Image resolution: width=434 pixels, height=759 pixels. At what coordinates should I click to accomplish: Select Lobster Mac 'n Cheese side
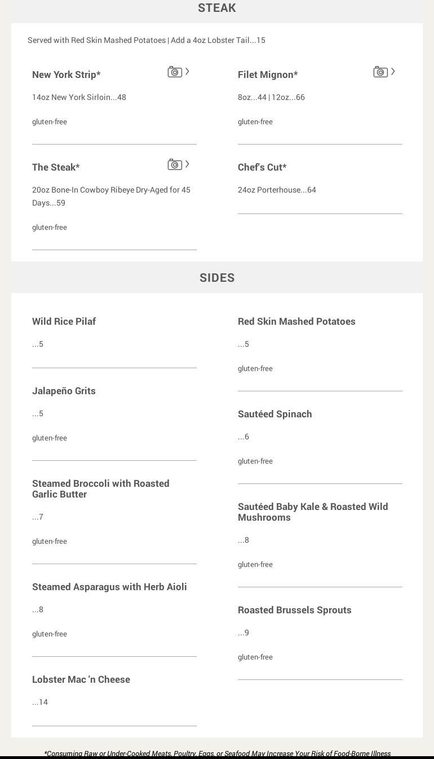[81, 679]
